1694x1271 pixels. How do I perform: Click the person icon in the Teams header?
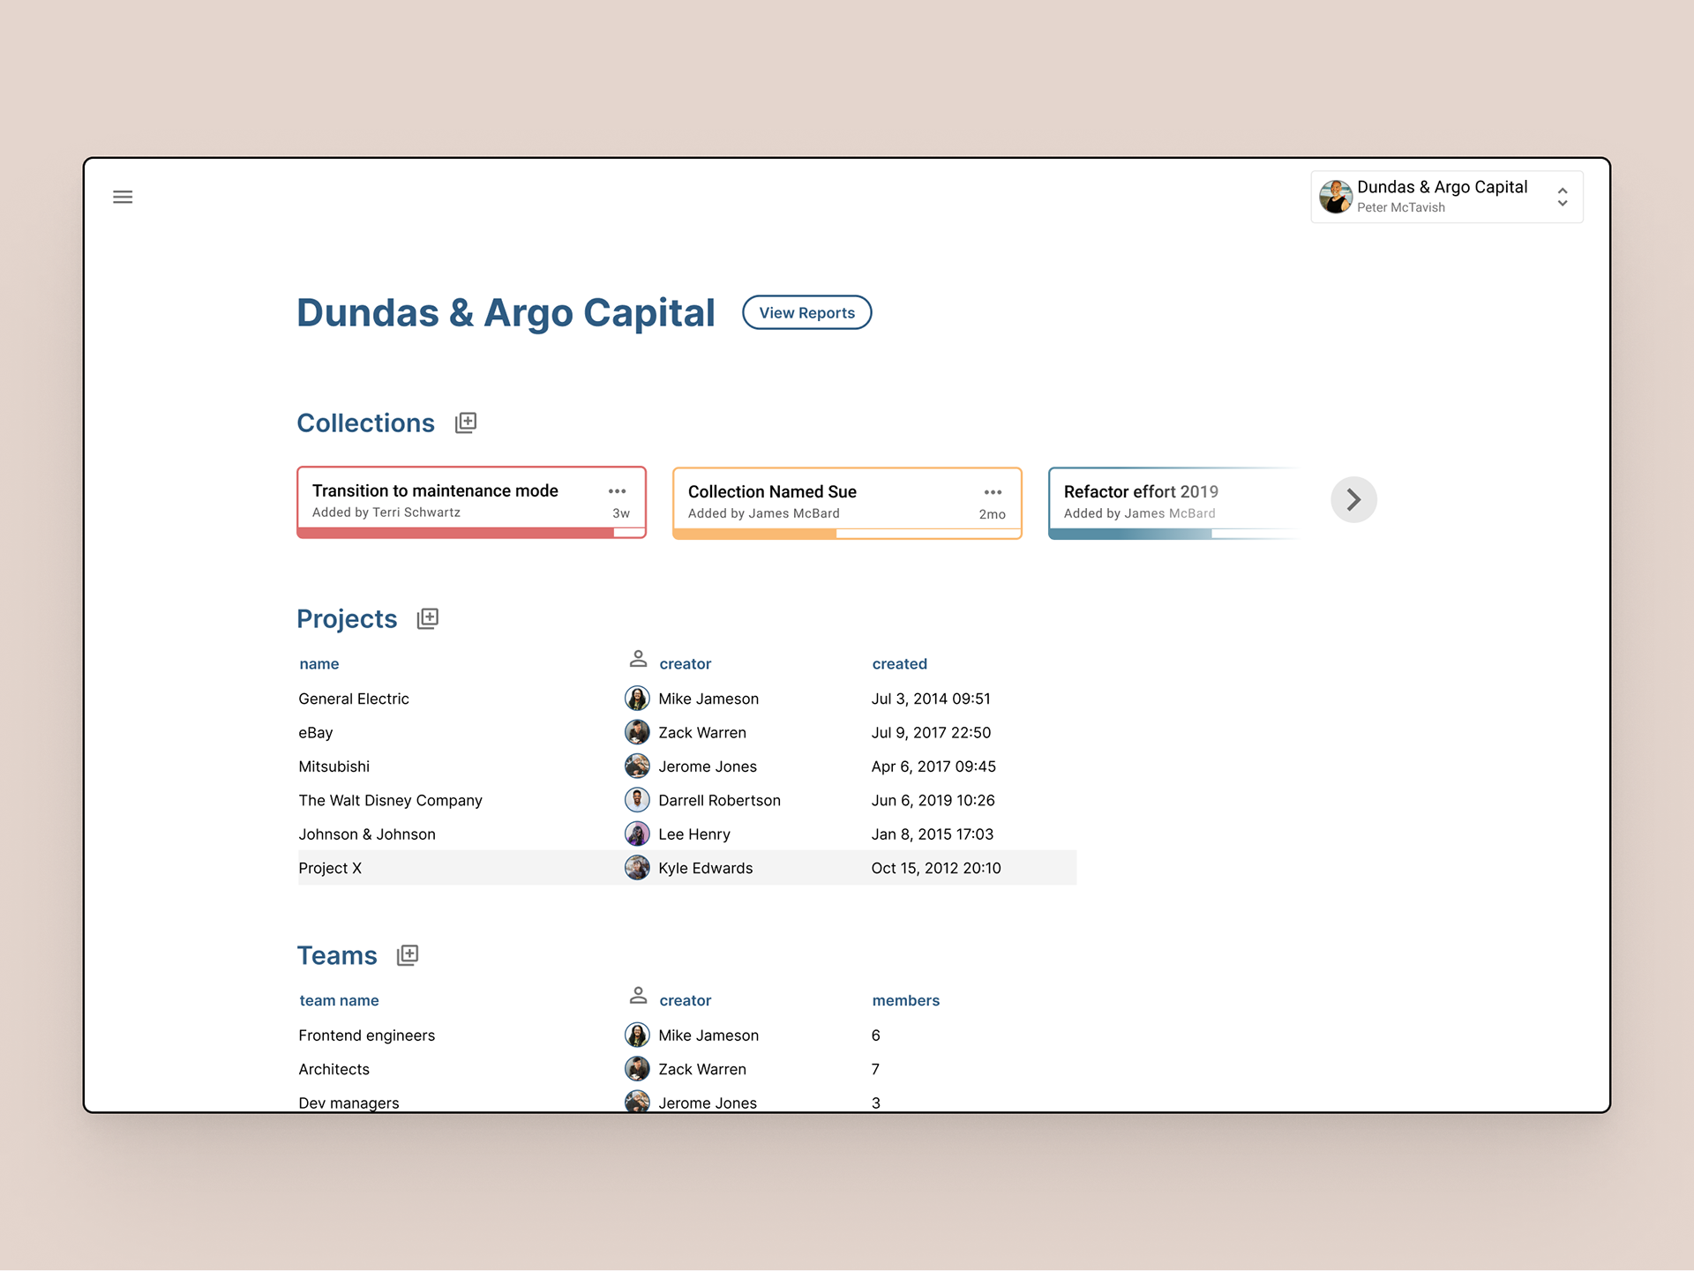click(638, 996)
